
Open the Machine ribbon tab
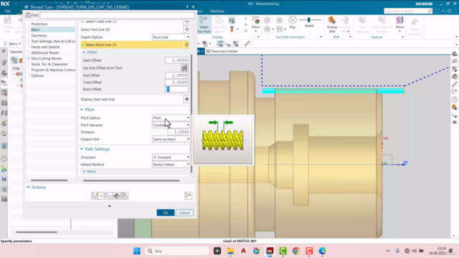click(217, 11)
